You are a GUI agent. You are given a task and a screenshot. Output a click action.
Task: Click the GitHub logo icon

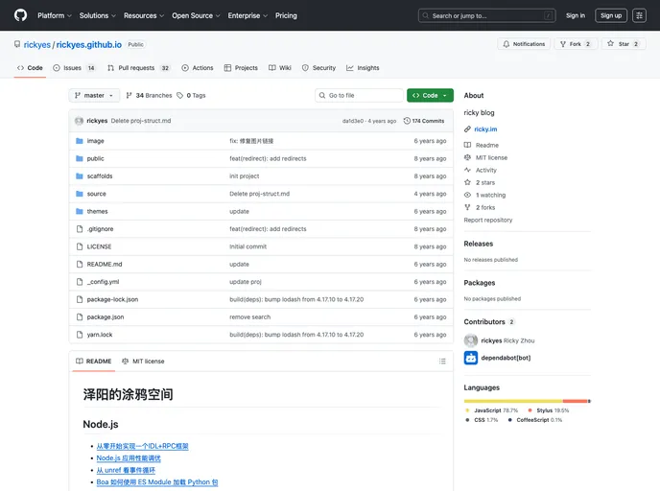click(x=20, y=15)
